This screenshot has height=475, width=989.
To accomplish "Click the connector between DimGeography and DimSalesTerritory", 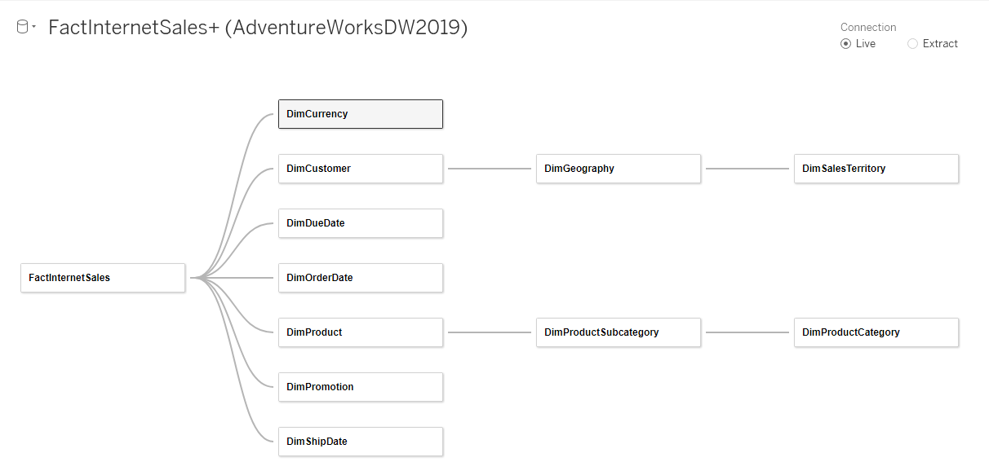I will point(747,169).
